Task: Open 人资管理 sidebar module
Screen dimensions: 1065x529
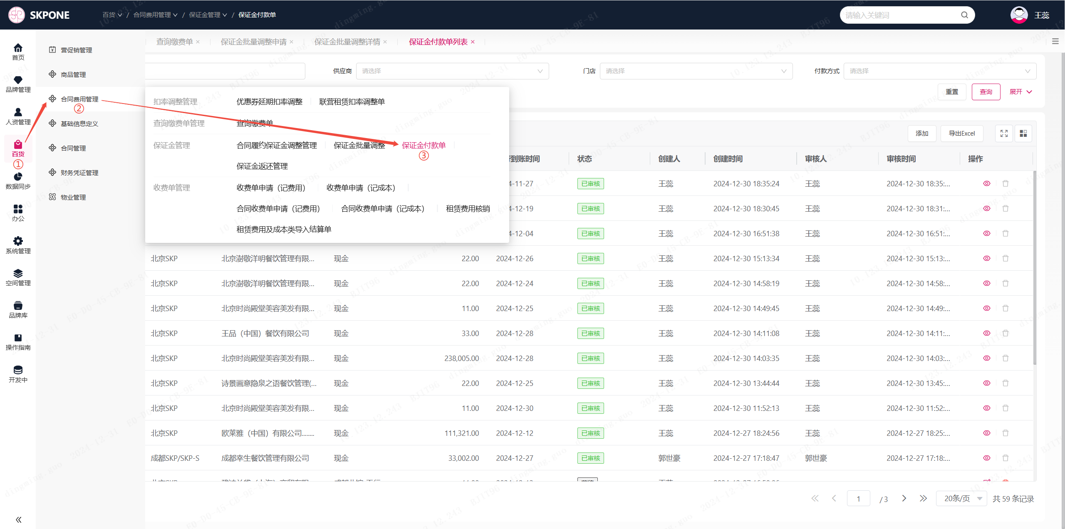Action: tap(18, 116)
